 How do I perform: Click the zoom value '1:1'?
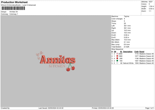coord(150,11)
